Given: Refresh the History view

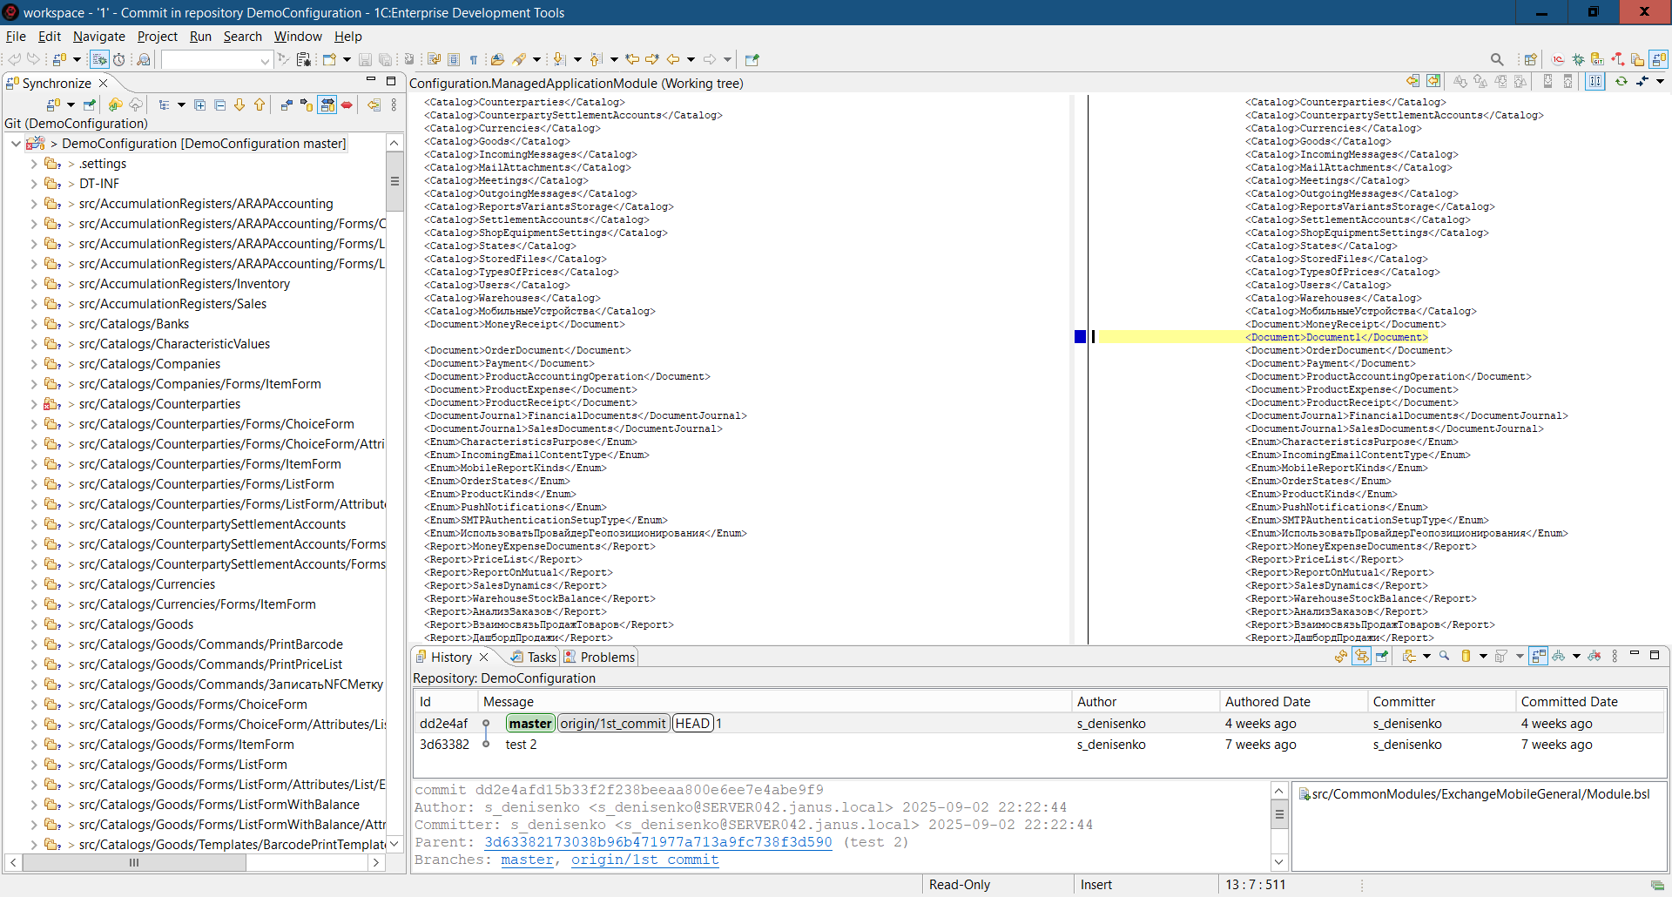Looking at the screenshot, I should (x=1341, y=657).
